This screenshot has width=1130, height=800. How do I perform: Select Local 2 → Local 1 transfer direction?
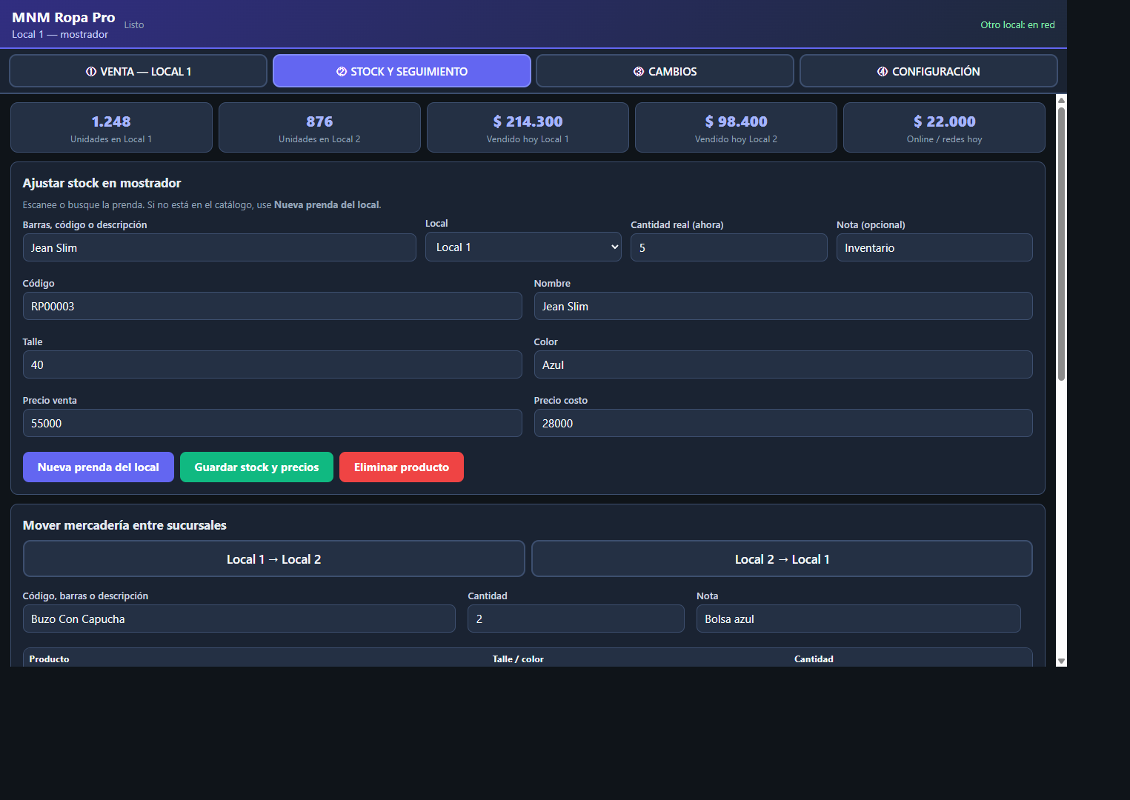(782, 559)
